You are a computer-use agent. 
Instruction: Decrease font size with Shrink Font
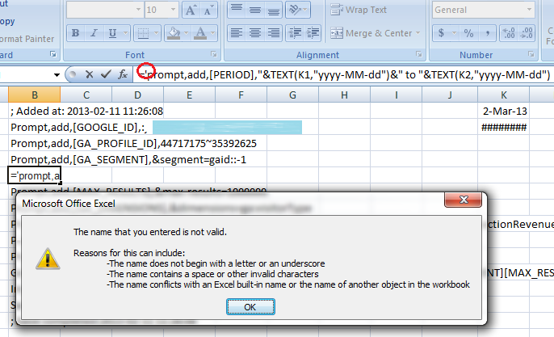pos(209,10)
